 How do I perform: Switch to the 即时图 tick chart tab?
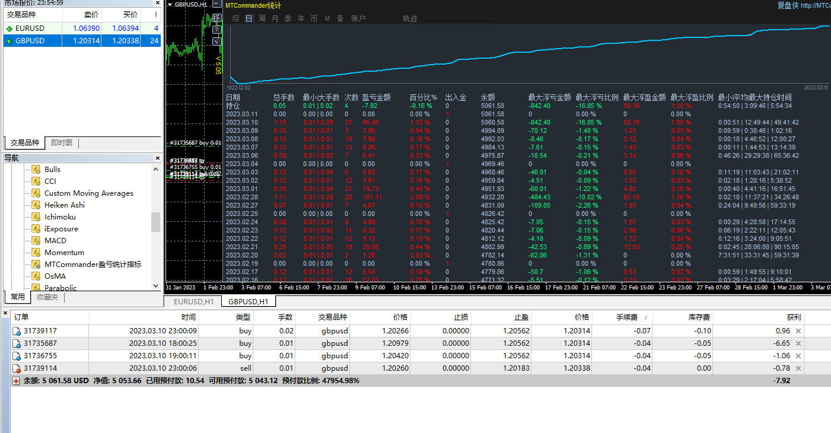click(x=62, y=143)
